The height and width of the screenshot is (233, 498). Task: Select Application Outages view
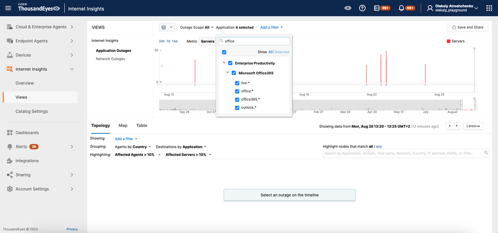[113, 50]
